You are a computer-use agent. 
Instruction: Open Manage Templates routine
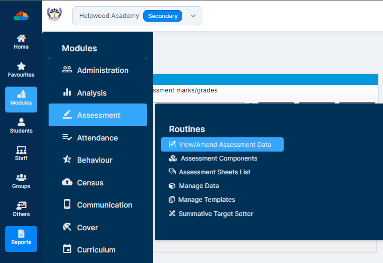click(x=202, y=200)
